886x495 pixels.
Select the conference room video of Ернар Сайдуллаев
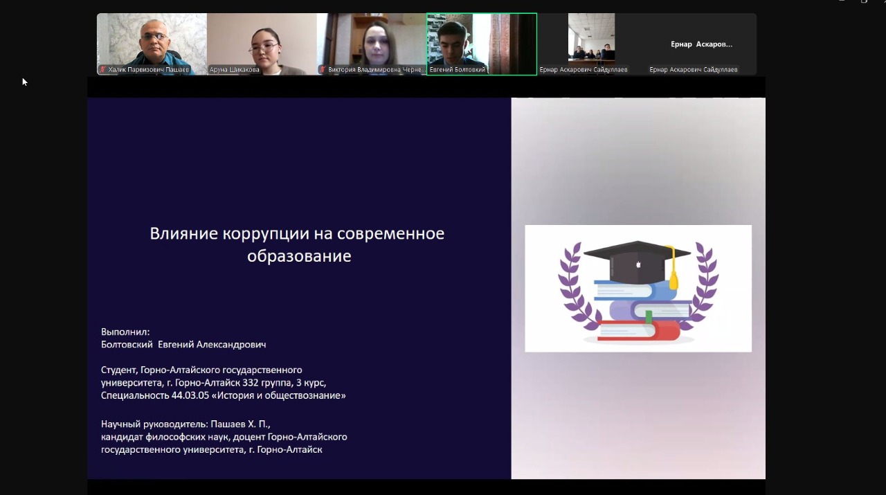591,39
